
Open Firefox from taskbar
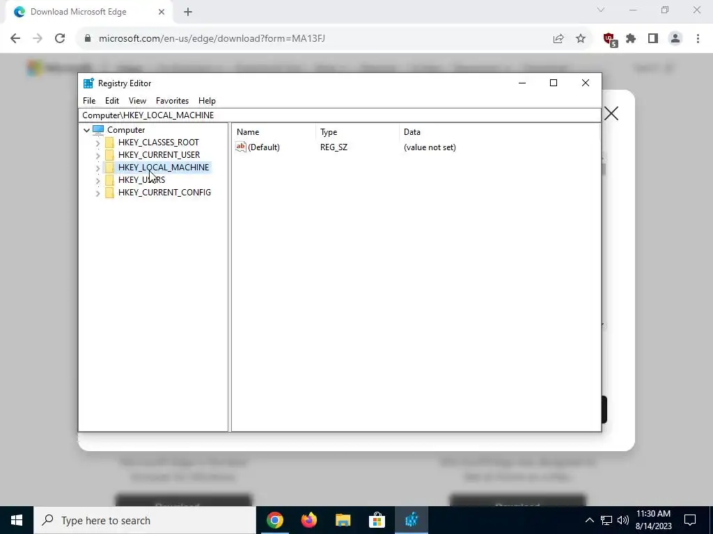pyautogui.click(x=308, y=520)
